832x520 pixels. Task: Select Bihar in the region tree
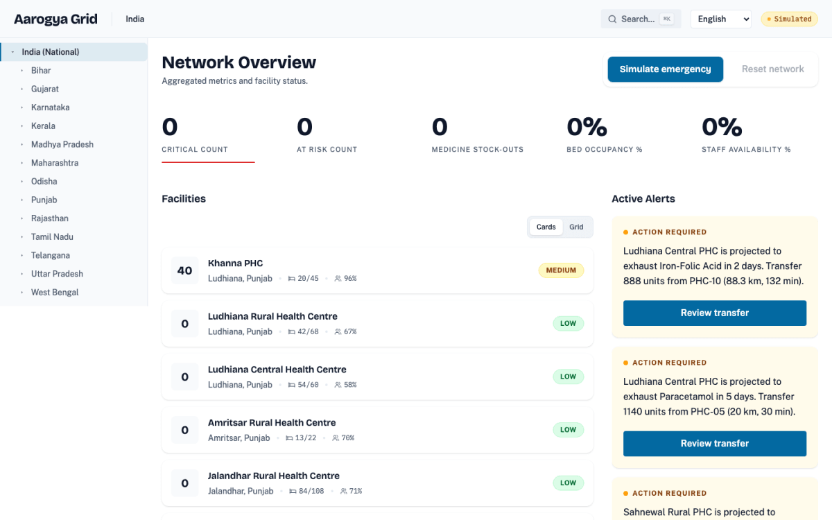[73, 71]
